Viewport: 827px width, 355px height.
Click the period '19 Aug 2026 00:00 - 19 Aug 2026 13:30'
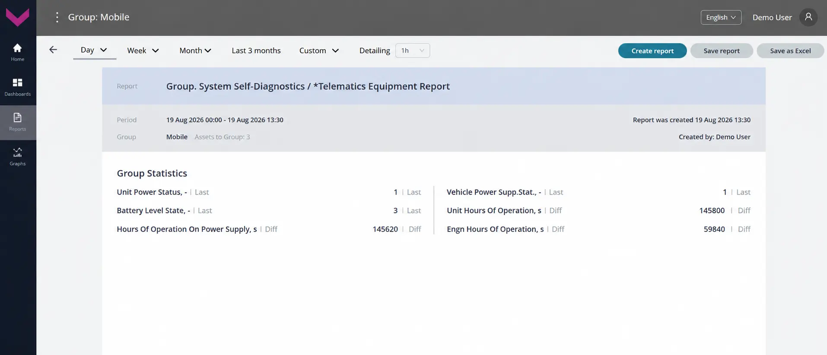225,120
